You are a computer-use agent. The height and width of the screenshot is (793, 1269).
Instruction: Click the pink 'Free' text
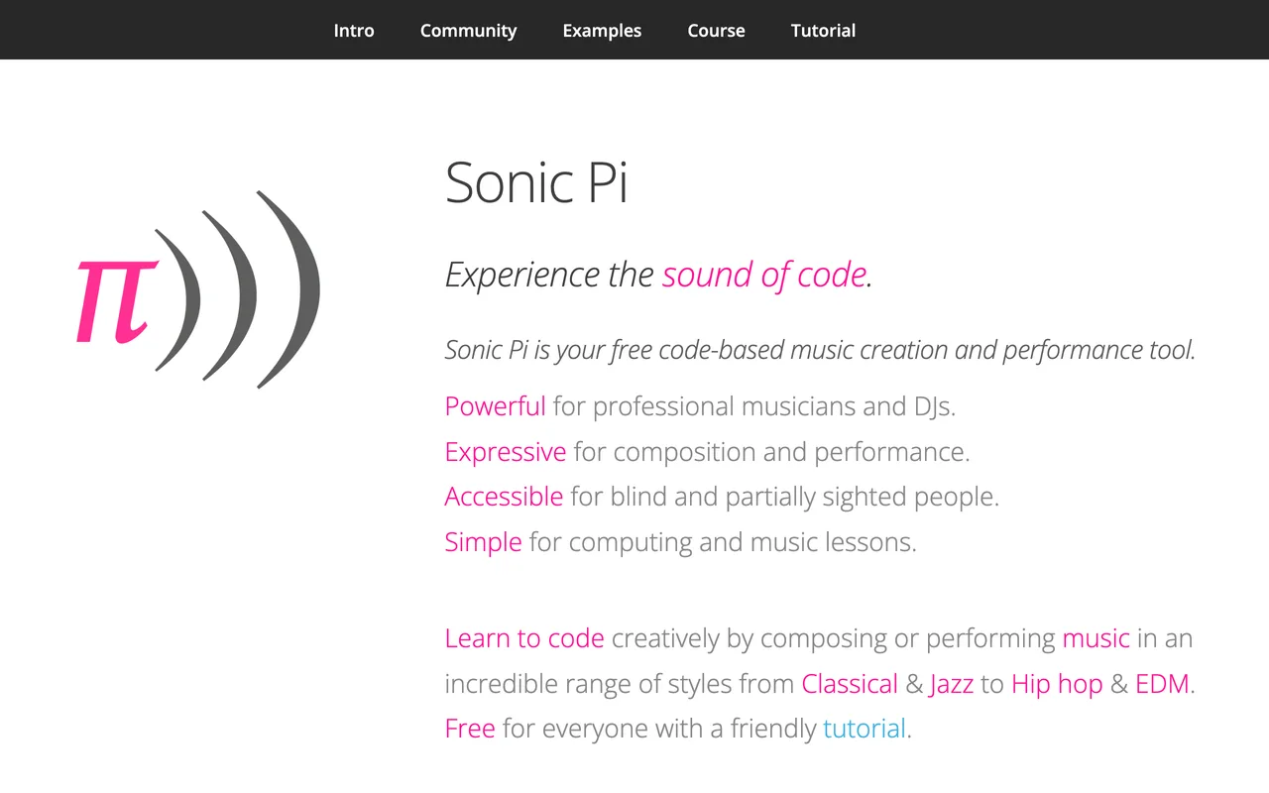pos(470,729)
